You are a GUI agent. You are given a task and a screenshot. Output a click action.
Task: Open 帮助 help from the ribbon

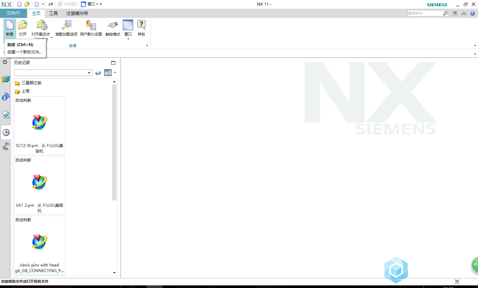[141, 28]
